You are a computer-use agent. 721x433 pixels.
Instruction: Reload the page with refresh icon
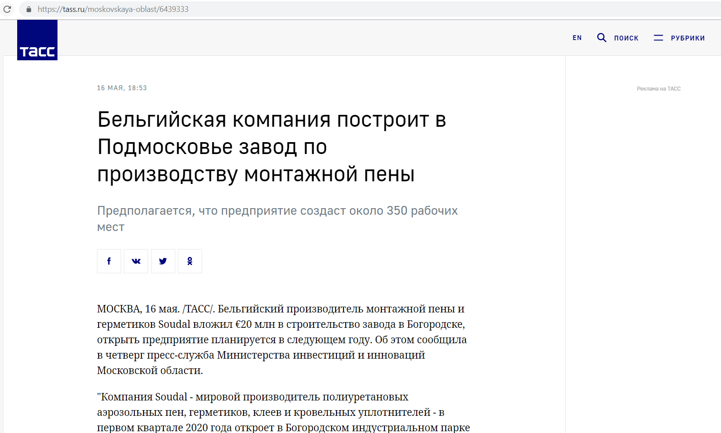click(x=7, y=9)
